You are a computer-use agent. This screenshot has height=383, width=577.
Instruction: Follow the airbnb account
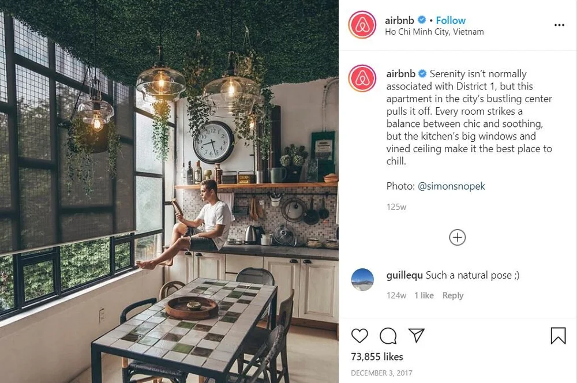coord(451,20)
